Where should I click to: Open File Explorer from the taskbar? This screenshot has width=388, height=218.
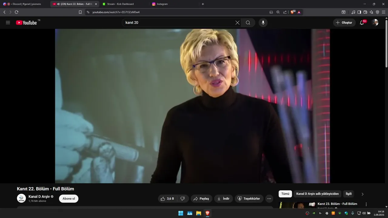(199, 213)
